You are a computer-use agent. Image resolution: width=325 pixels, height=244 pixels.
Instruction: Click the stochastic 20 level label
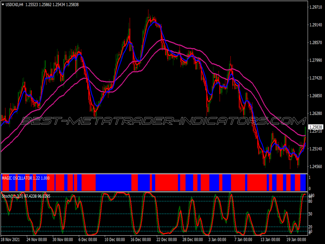coord(310,227)
